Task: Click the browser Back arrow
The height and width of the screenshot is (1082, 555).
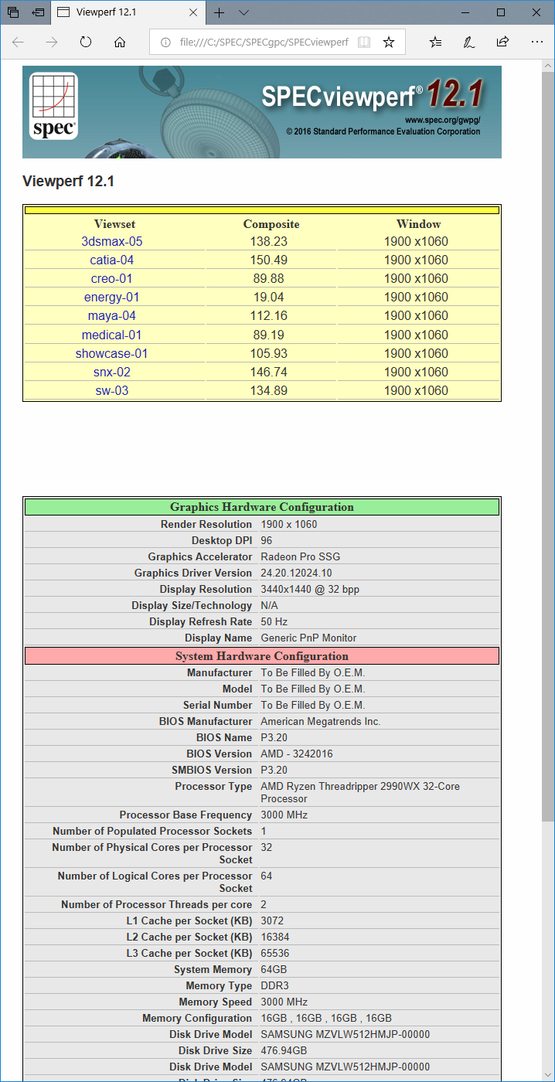Action: click(x=18, y=43)
